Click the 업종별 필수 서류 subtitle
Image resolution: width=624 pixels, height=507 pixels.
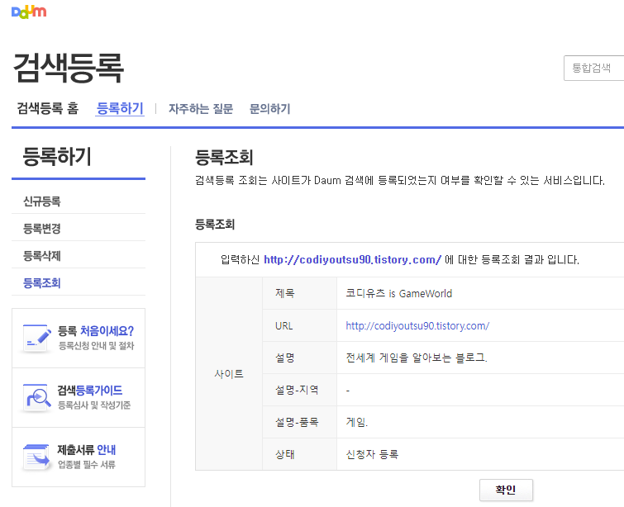(87, 464)
